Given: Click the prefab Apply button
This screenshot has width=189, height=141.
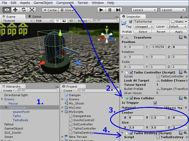Looking at the screenshot, I should (179, 32).
